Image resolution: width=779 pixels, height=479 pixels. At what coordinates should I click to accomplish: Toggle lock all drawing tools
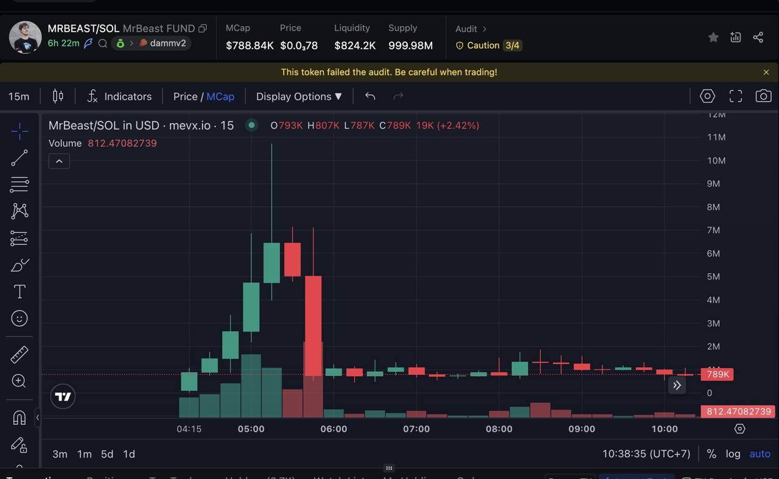coord(19,445)
